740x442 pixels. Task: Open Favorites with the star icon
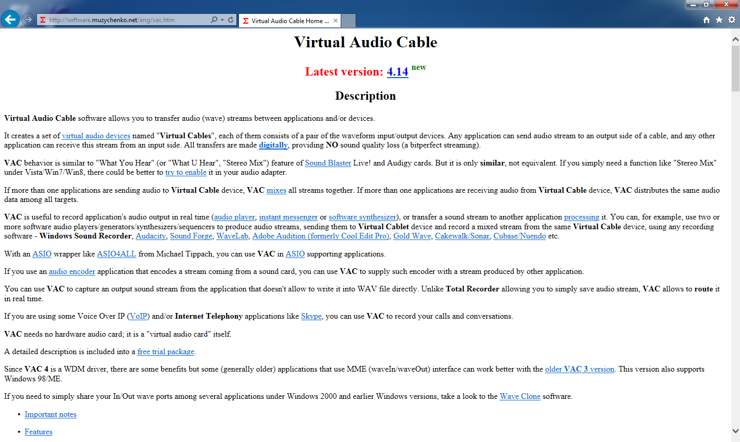[719, 20]
